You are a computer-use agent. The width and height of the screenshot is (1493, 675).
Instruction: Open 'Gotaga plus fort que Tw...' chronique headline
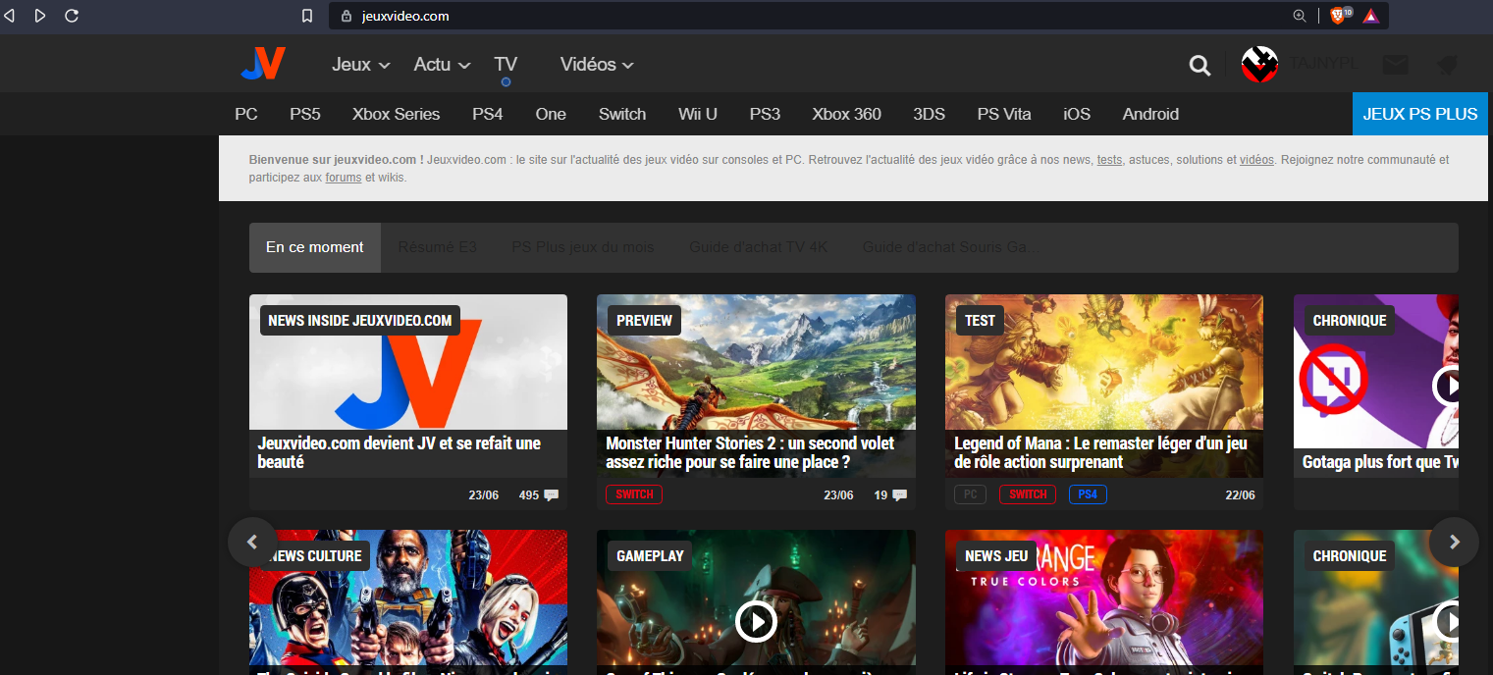[x=1380, y=461]
